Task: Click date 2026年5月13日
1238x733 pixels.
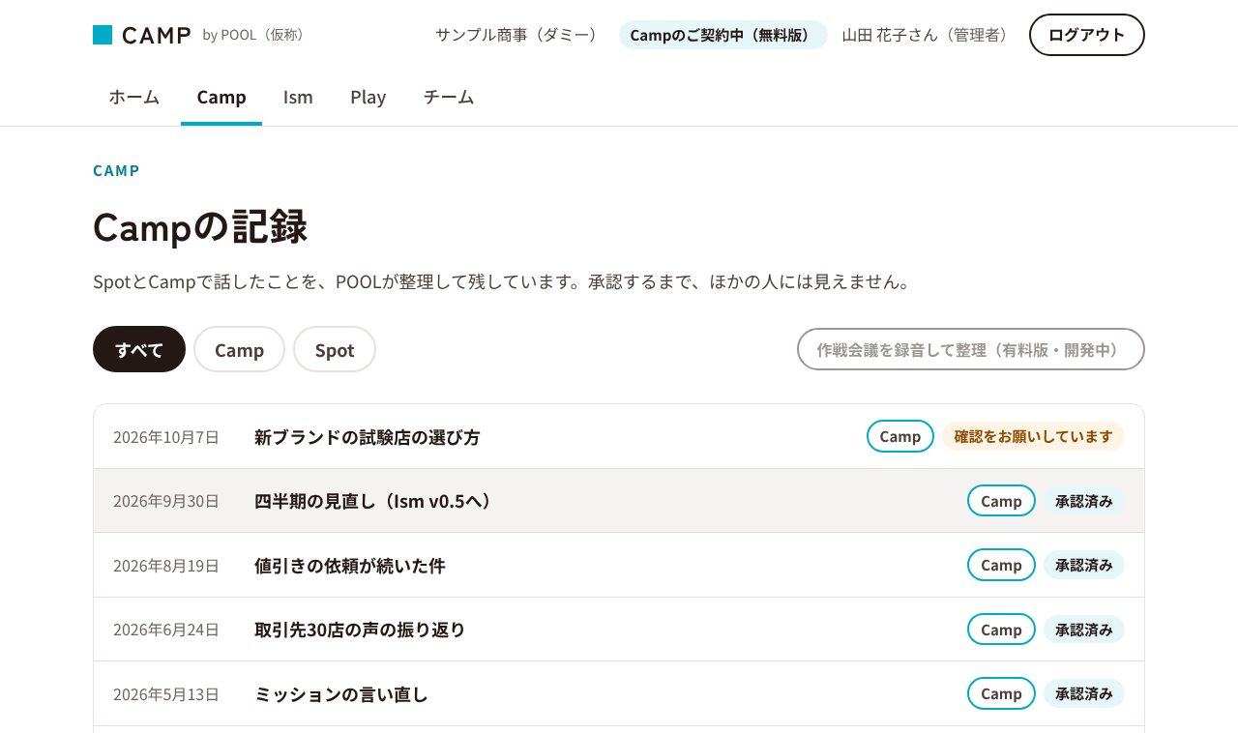Action: (x=166, y=694)
